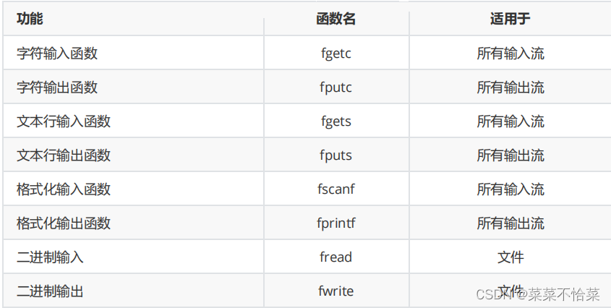Click the 文本行输入函数 cell
Viewport: 611px width, 308px height.
64,121
